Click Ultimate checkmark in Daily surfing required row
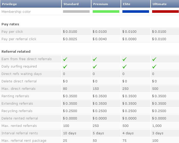179x143 pixels. point(154,67)
